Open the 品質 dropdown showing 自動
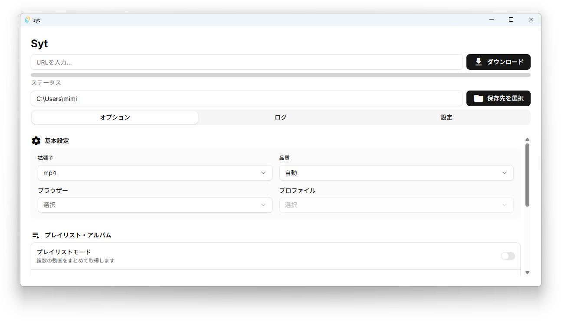 [x=396, y=173]
